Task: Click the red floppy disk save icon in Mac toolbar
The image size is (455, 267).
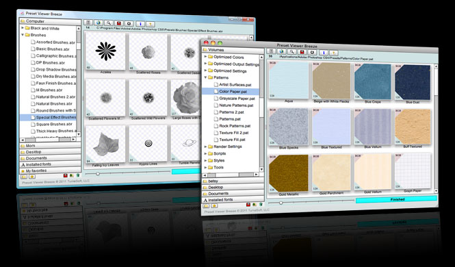Action: [x=302, y=52]
